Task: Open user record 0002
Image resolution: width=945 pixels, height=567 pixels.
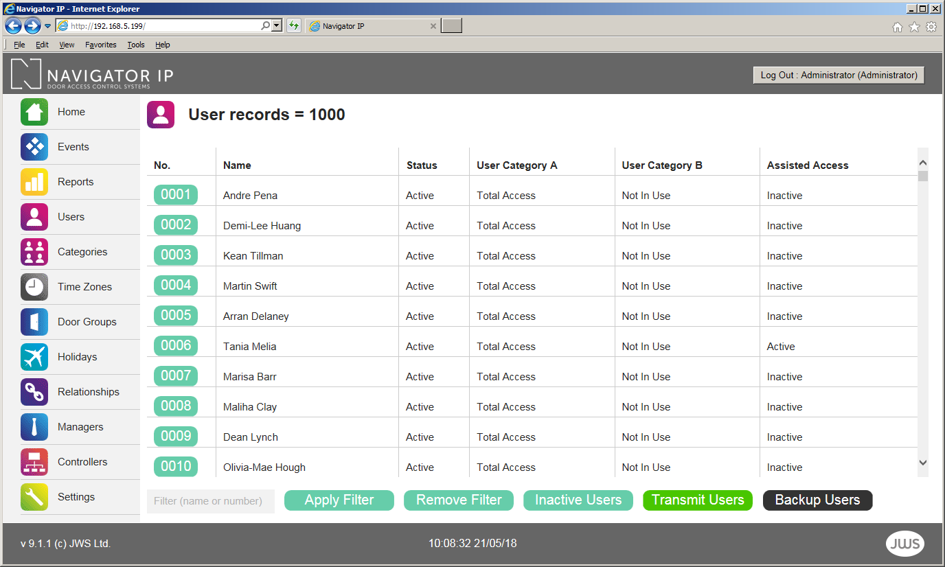Action: (x=176, y=225)
